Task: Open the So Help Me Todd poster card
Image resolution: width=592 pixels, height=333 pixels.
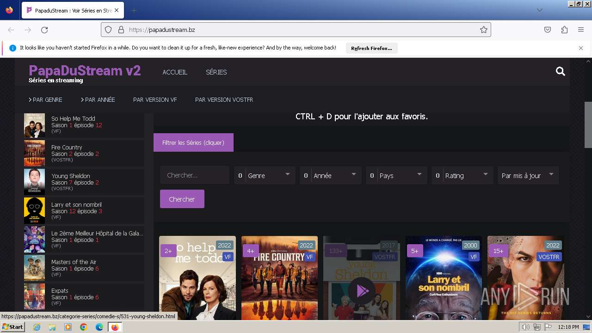Action: (197, 277)
